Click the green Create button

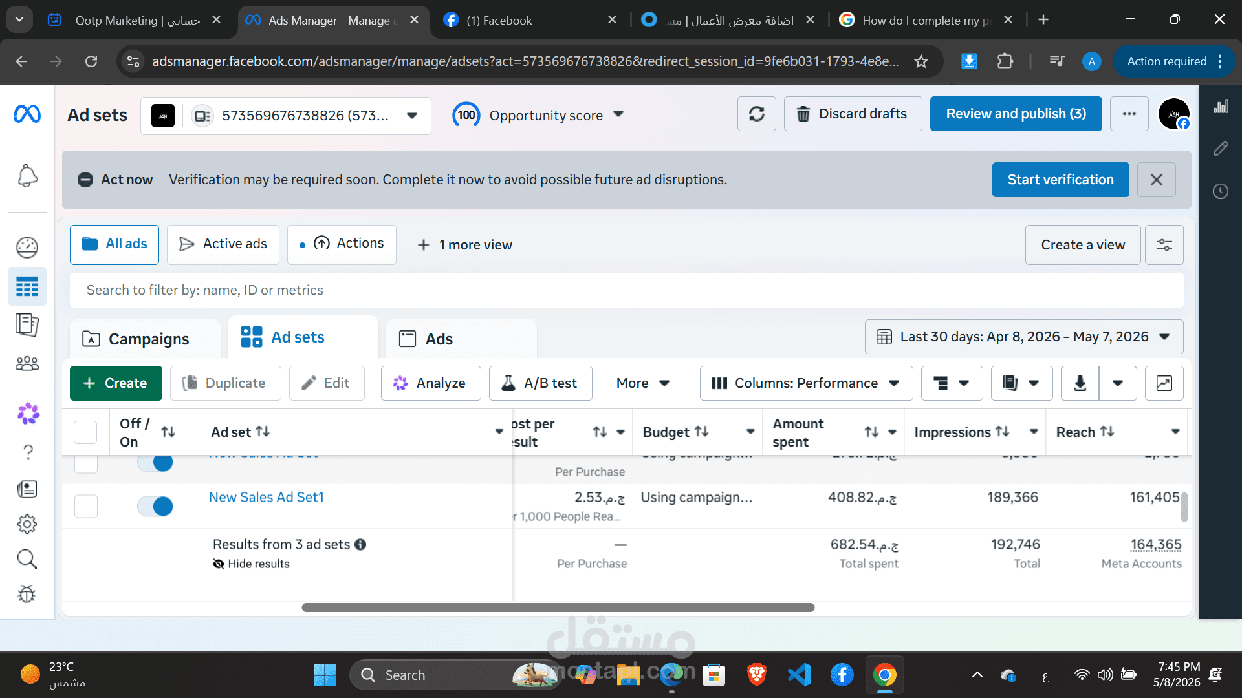pos(116,383)
